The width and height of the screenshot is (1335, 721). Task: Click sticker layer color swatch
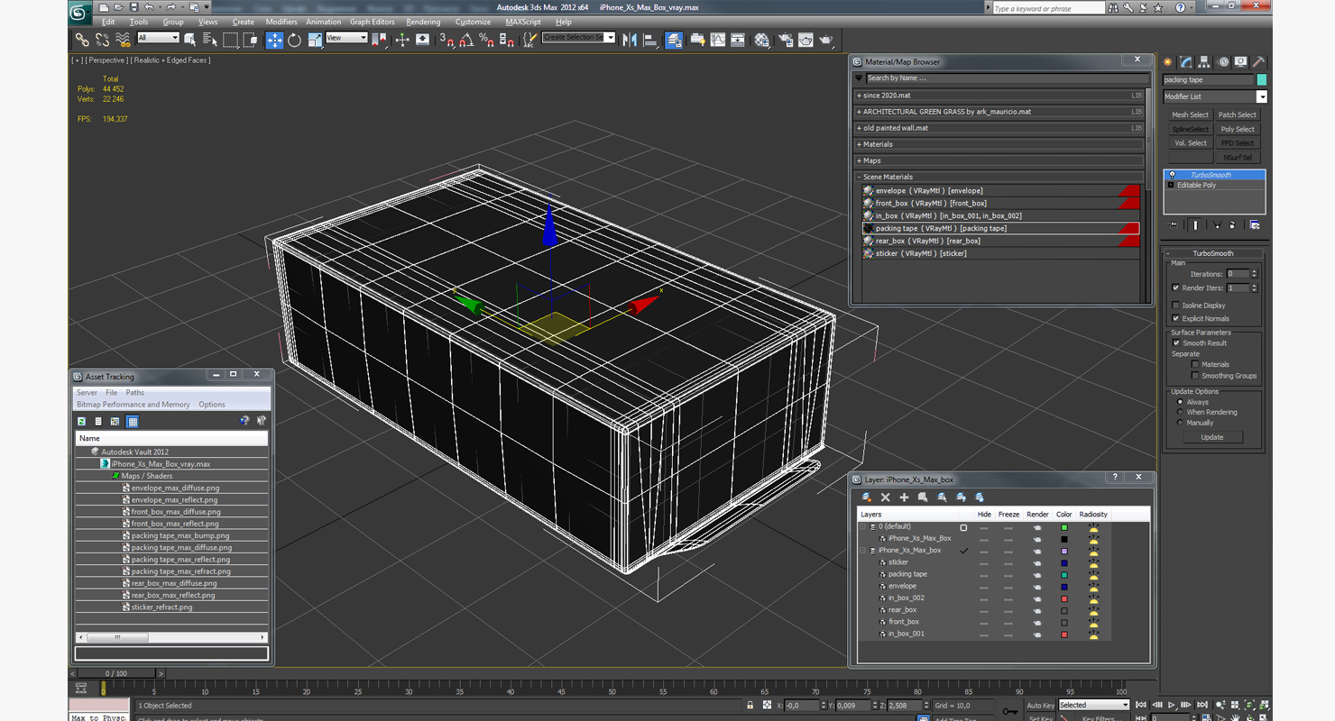[x=1064, y=562]
